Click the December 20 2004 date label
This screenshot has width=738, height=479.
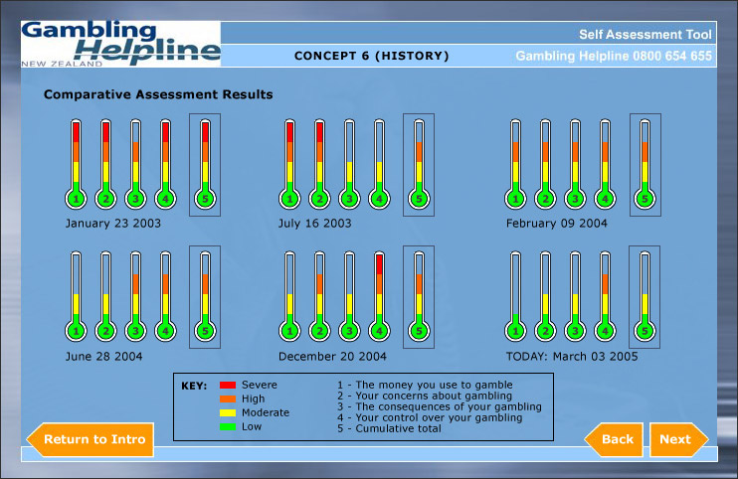coord(332,356)
